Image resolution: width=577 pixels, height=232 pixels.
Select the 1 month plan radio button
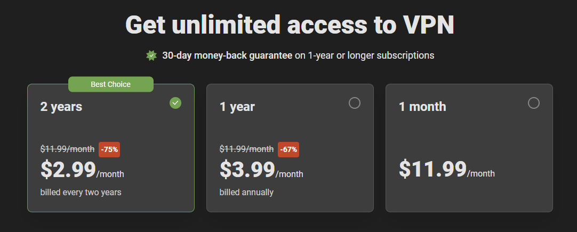(x=534, y=103)
